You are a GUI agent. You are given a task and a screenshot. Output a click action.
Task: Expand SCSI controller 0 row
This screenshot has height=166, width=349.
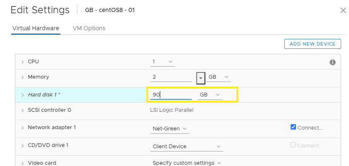pos(23,111)
